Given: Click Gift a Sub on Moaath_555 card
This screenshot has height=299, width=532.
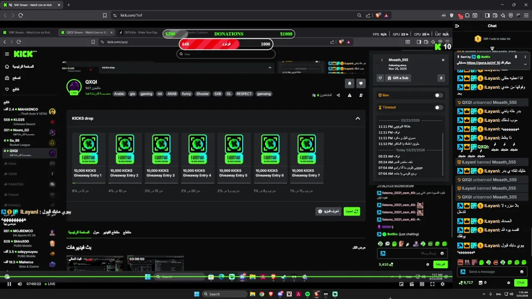Looking at the screenshot, I should (398, 78).
